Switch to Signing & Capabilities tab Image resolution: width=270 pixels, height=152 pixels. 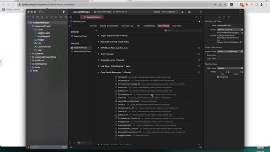(x=109, y=26)
